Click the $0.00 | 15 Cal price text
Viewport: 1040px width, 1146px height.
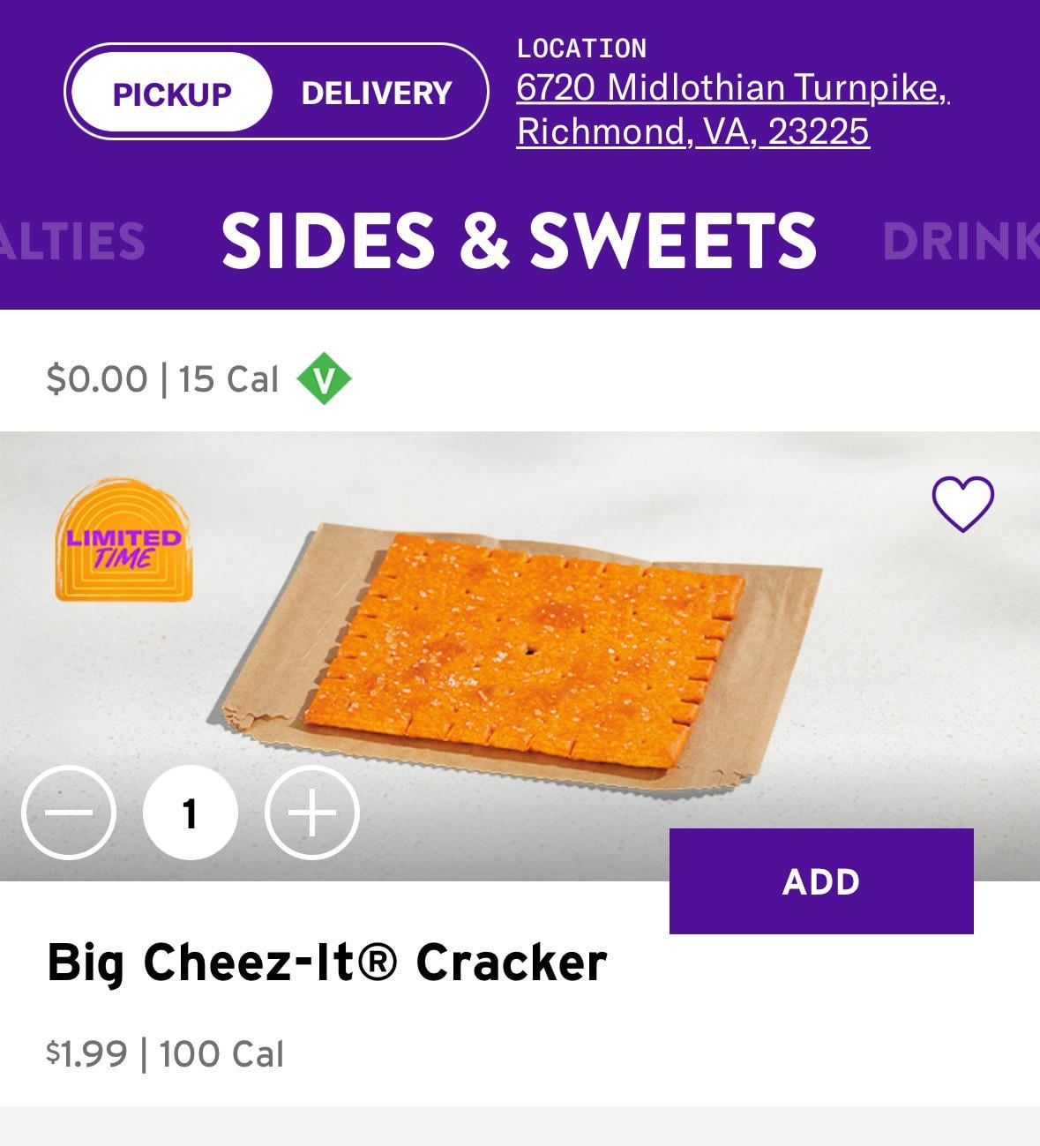click(162, 379)
